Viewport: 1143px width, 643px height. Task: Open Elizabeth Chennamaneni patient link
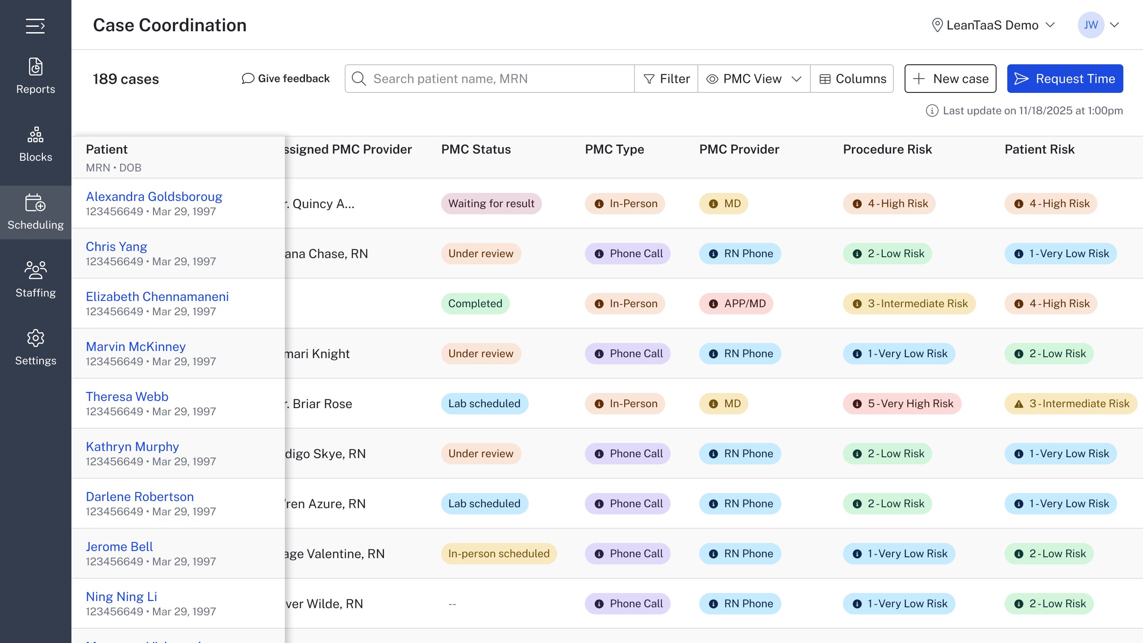[x=157, y=296]
